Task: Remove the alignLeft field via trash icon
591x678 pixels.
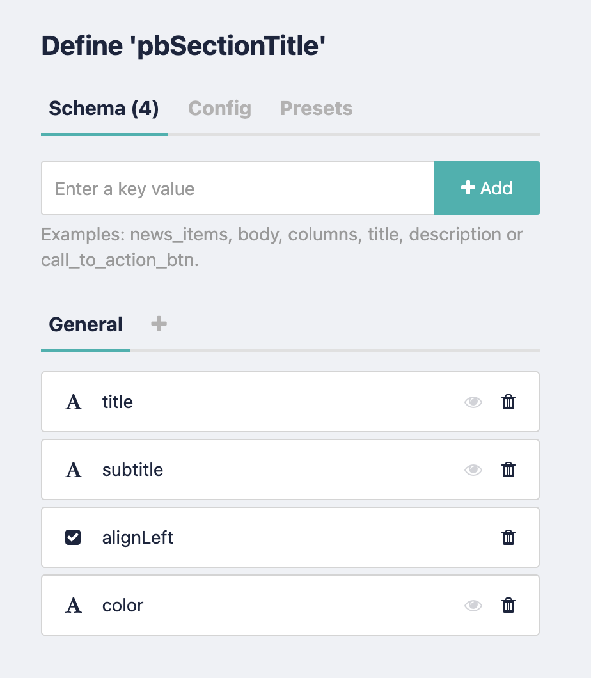Action: (x=508, y=538)
